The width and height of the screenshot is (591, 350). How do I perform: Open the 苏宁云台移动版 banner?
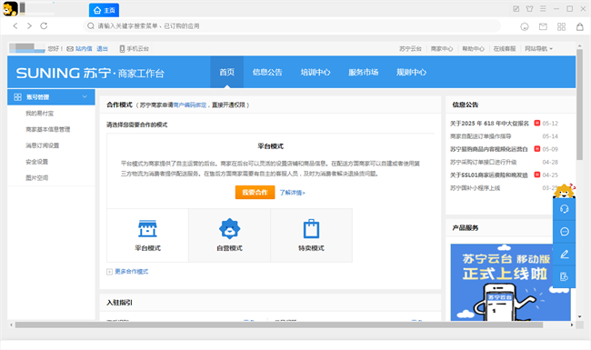[x=510, y=282]
